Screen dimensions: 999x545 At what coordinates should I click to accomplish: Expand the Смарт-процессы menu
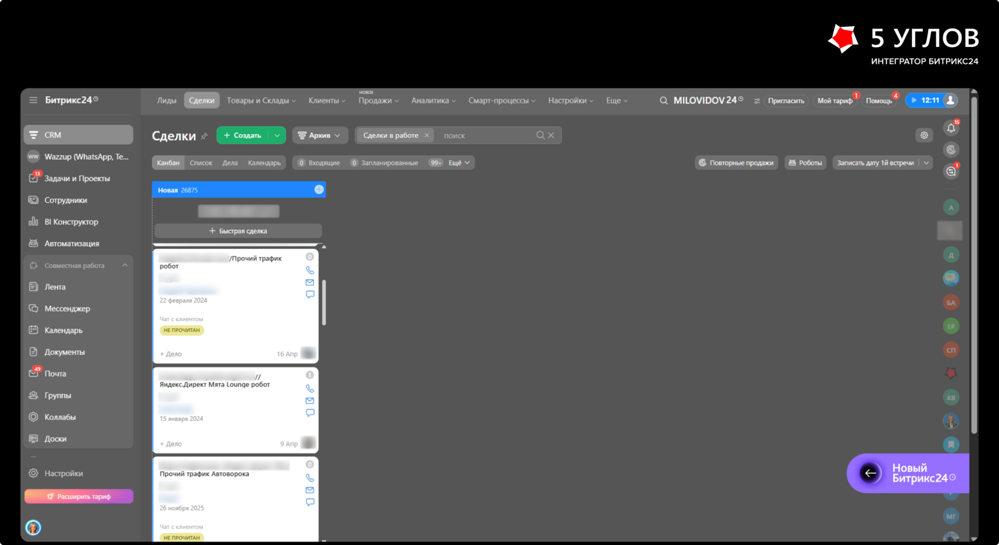(502, 101)
